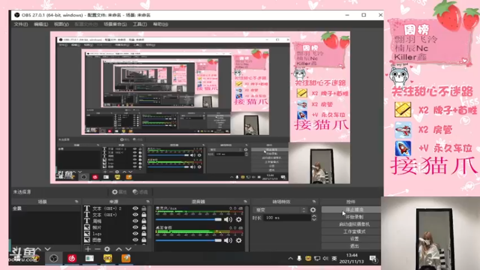480x270 pixels.
Task: Open transition properties gear icon
Action: point(313,209)
